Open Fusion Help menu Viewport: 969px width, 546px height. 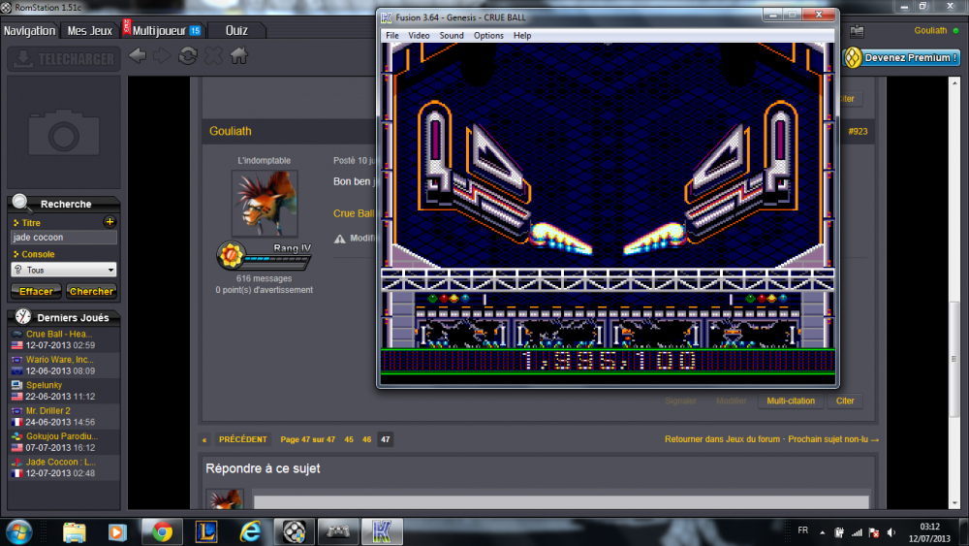click(521, 35)
